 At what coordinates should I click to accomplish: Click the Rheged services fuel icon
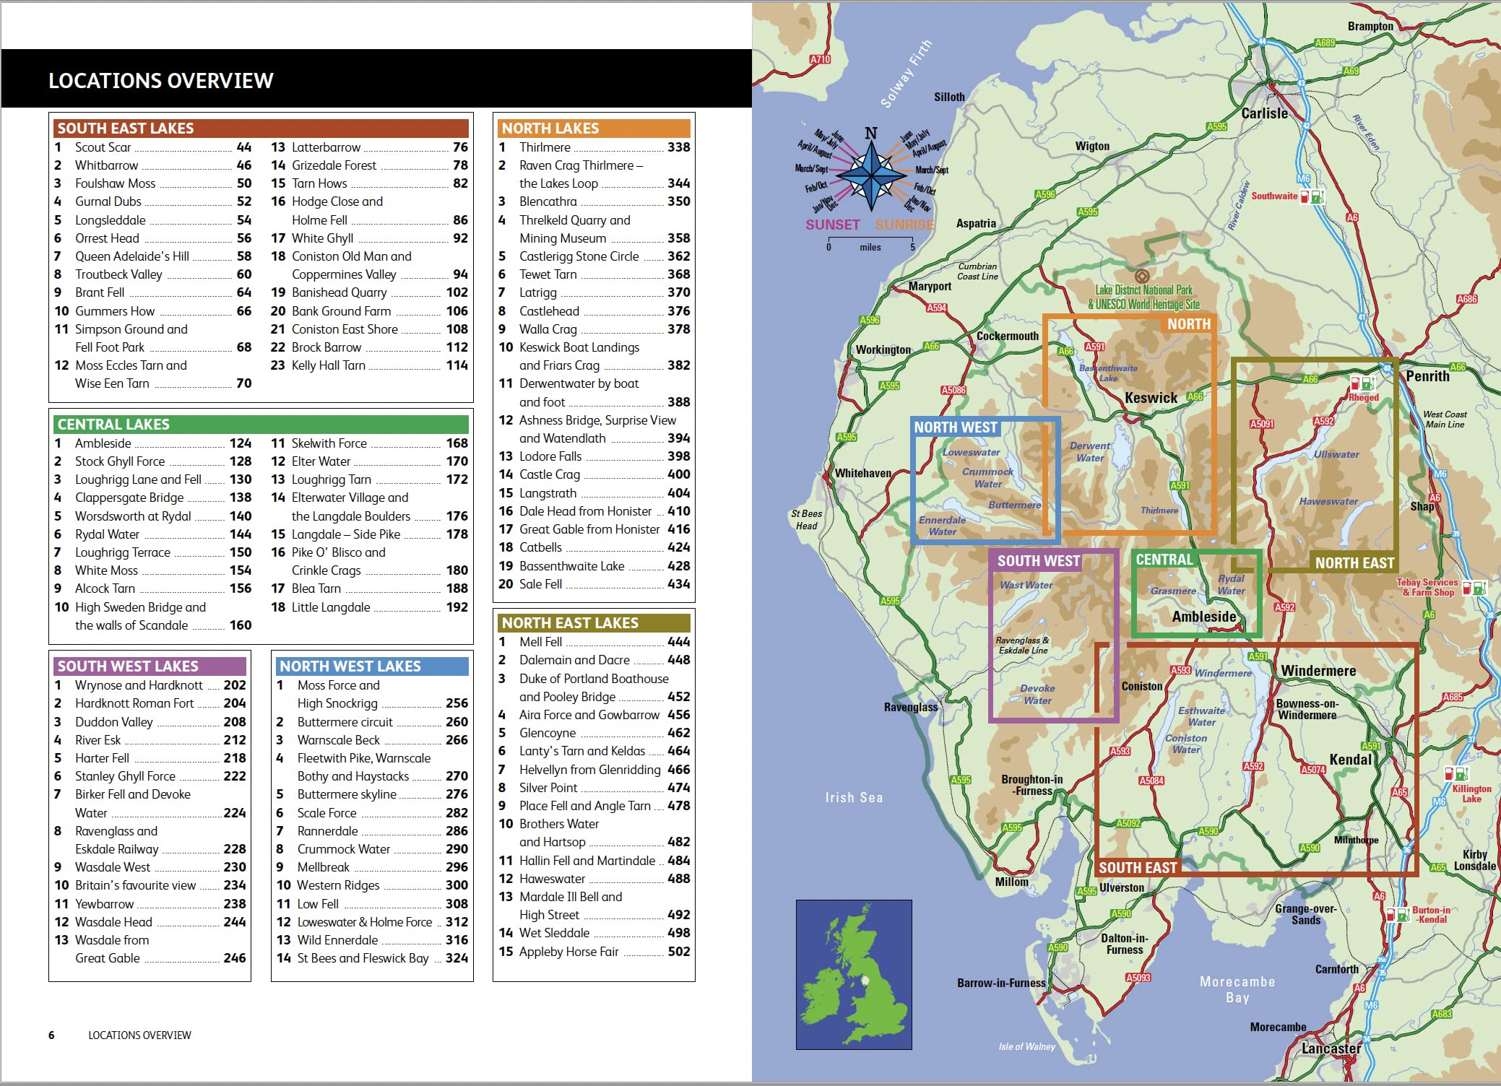pyautogui.click(x=1356, y=383)
